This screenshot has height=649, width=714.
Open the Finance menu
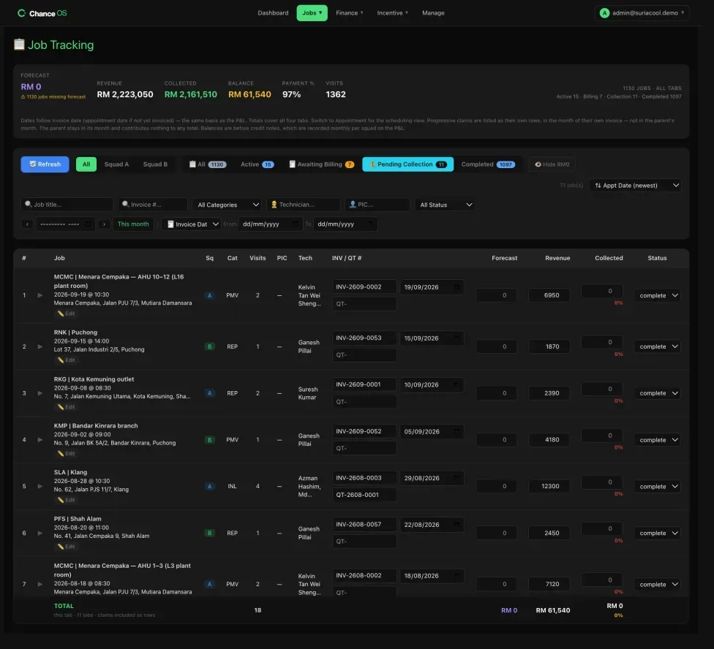(349, 12)
